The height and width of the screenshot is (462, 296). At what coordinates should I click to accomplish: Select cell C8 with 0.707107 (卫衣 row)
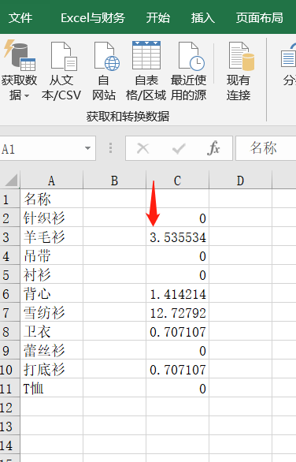point(177,331)
